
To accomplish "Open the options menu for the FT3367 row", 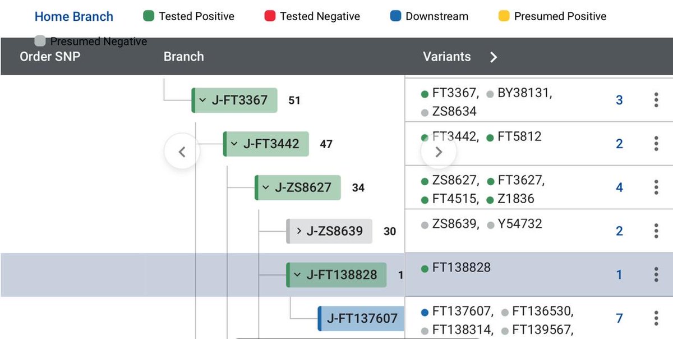I will point(656,100).
